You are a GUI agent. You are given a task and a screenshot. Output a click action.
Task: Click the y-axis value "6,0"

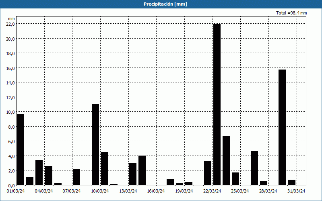pos(12,142)
